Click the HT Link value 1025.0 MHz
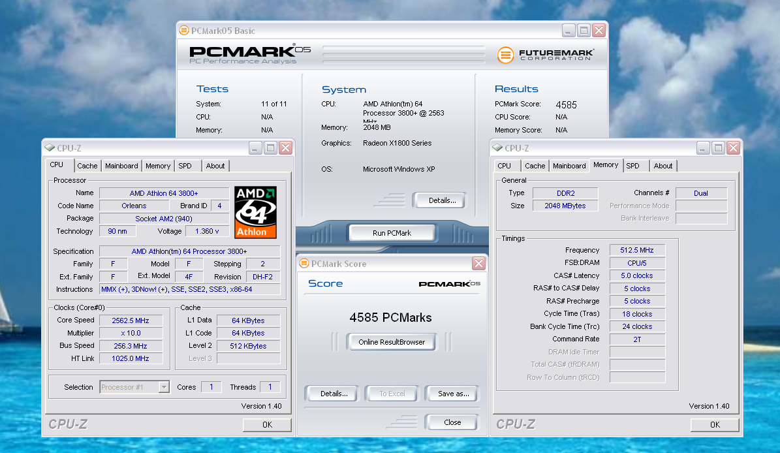Viewport: 780px width, 453px height. pyautogui.click(x=131, y=358)
